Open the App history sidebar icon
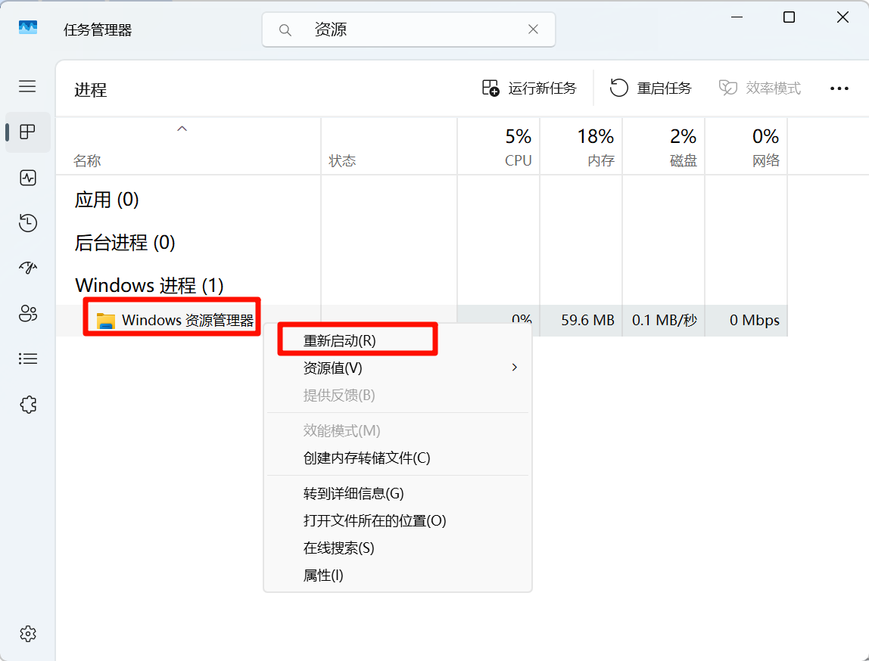This screenshot has width=869, height=661. 28,222
